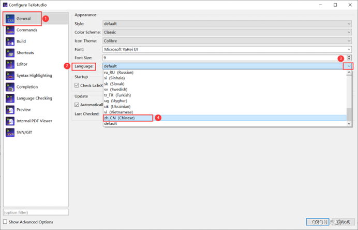Close the Configure TeXstudio window

point(350,5)
